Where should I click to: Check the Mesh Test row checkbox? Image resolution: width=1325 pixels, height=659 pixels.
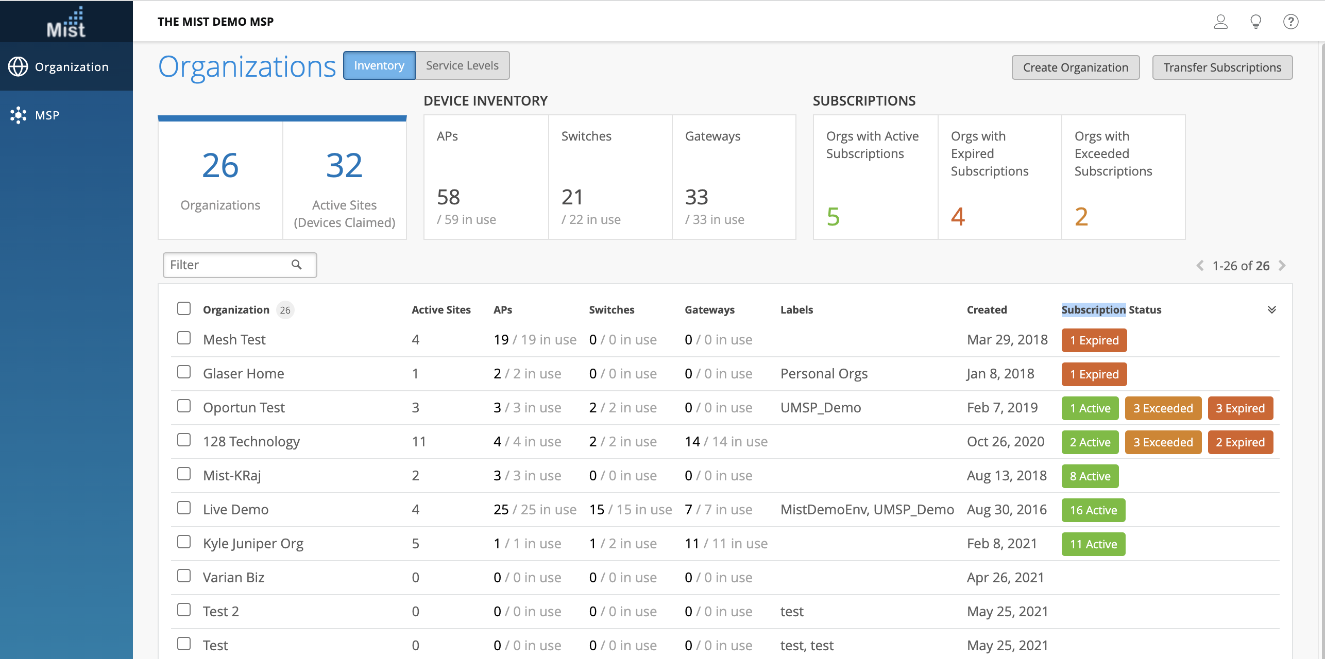(x=184, y=338)
